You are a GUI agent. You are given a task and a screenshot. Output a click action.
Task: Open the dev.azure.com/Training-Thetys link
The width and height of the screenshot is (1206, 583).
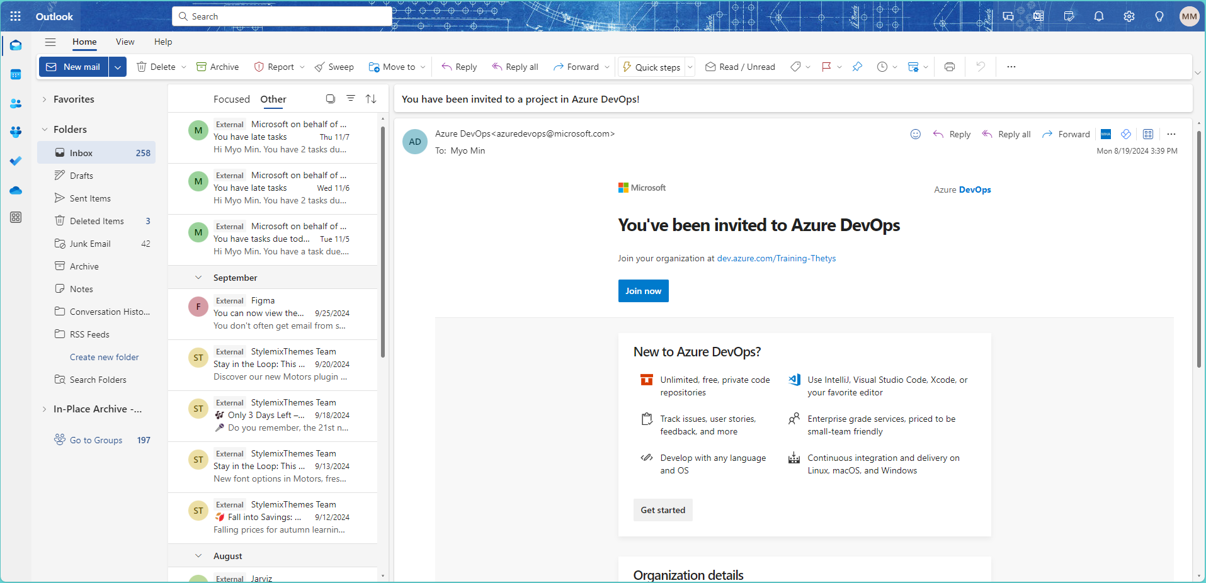(x=777, y=258)
